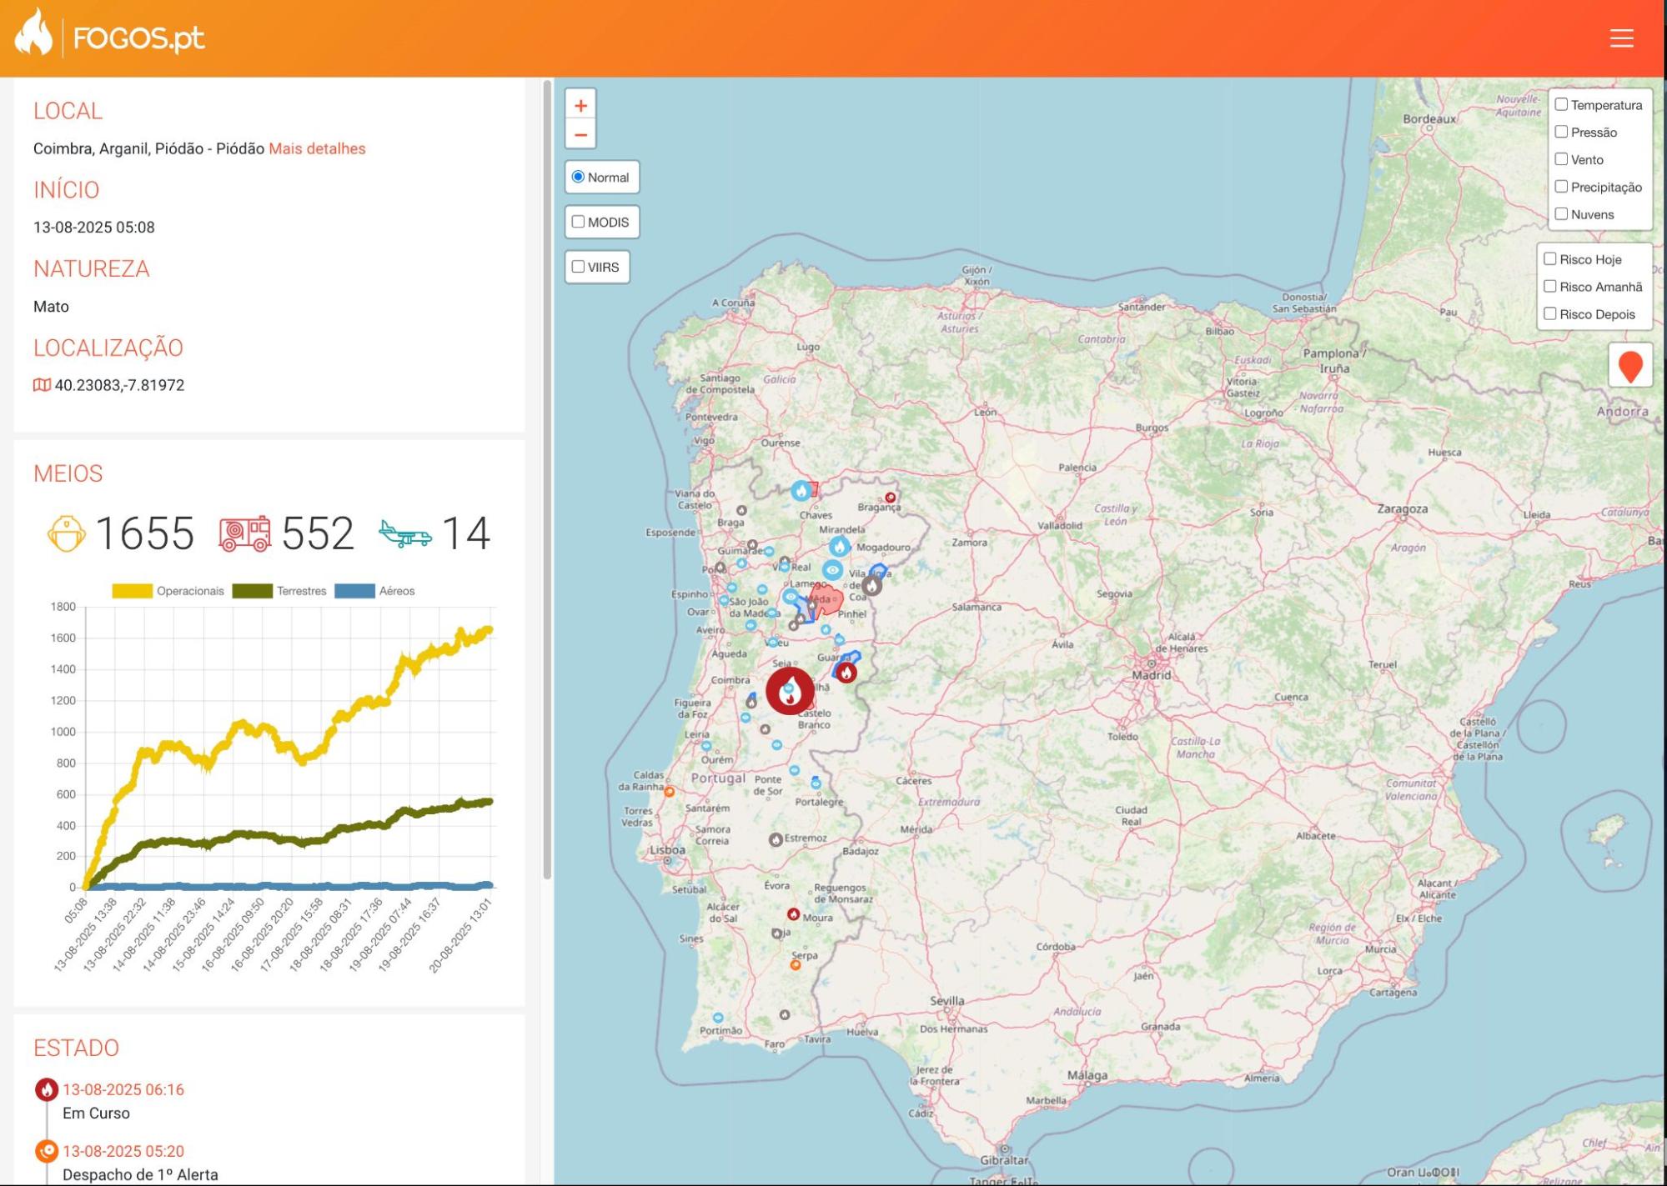1667x1186 pixels.
Task: Toggle Operacionais yellow legend swatch
Action: (132, 591)
